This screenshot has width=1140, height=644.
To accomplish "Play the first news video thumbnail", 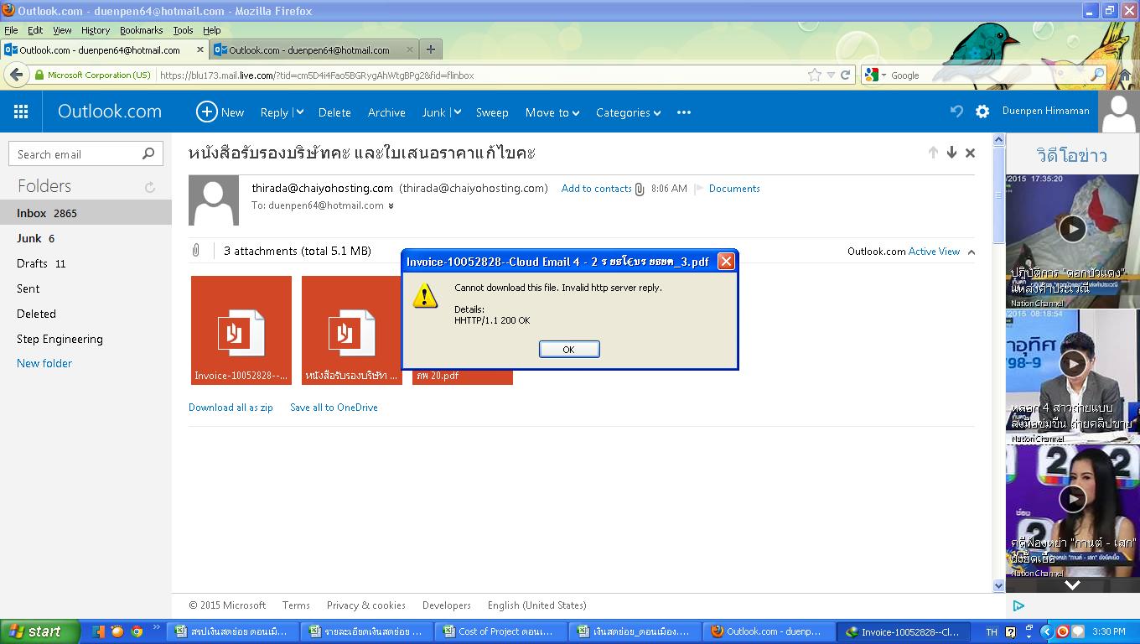I will click(1072, 228).
